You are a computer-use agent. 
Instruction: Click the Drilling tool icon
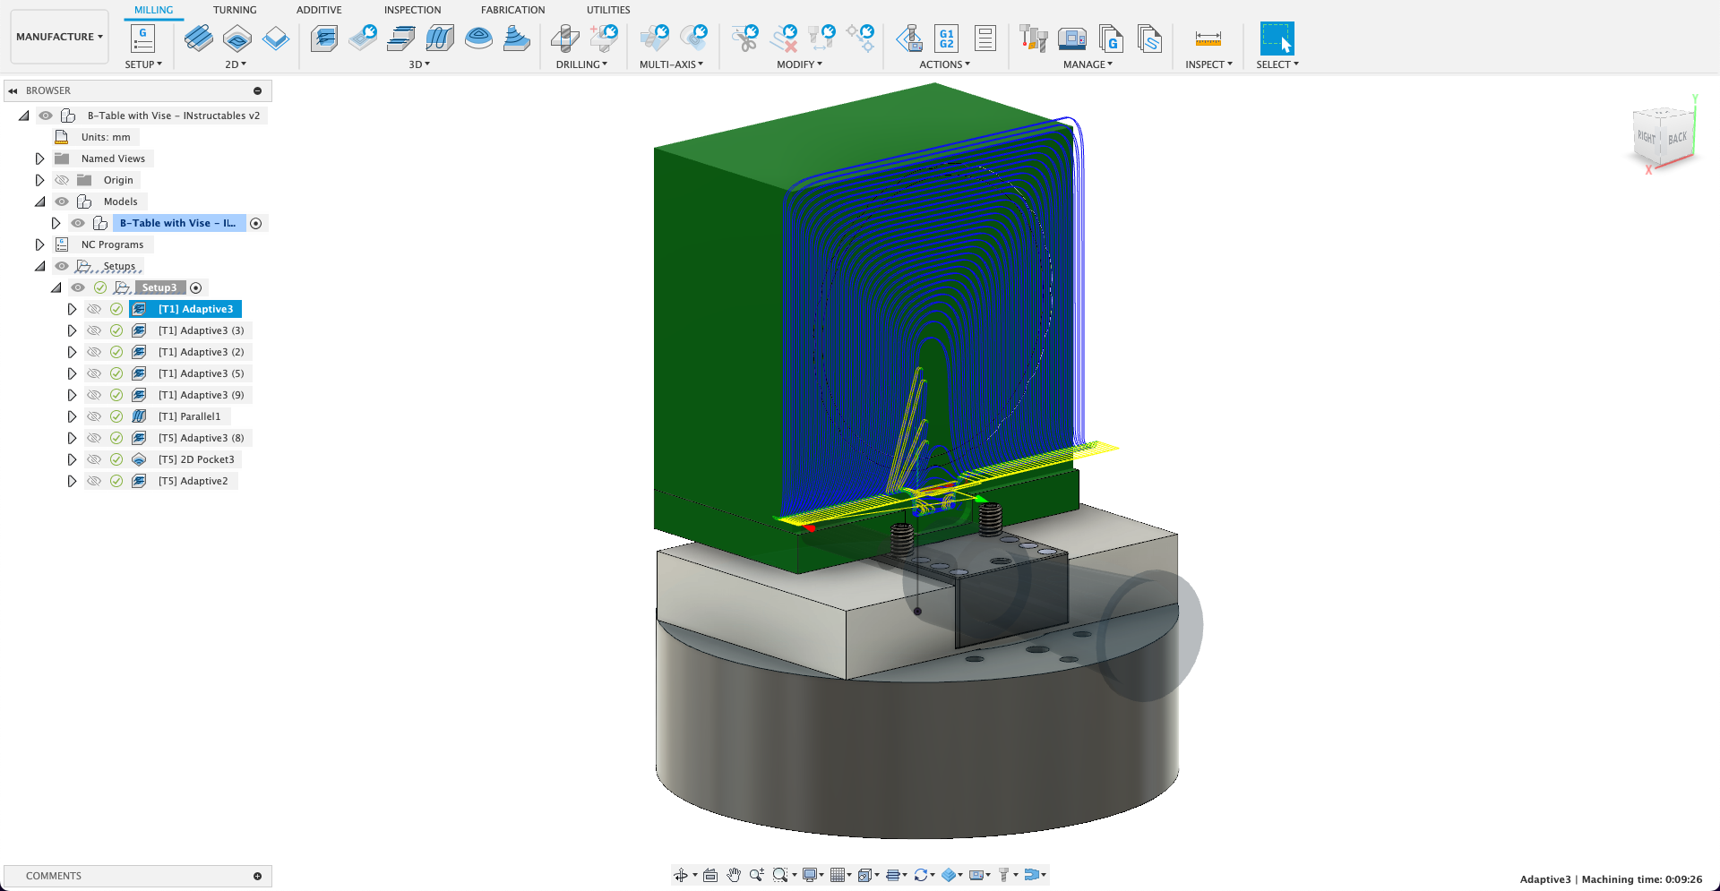564,39
